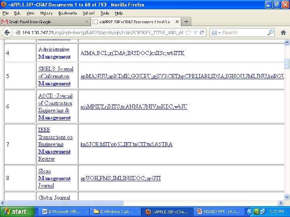Click row number 4 cell

pyautogui.click(x=20, y=53)
